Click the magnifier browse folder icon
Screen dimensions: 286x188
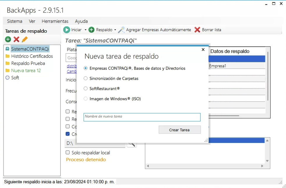(x=132, y=145)
